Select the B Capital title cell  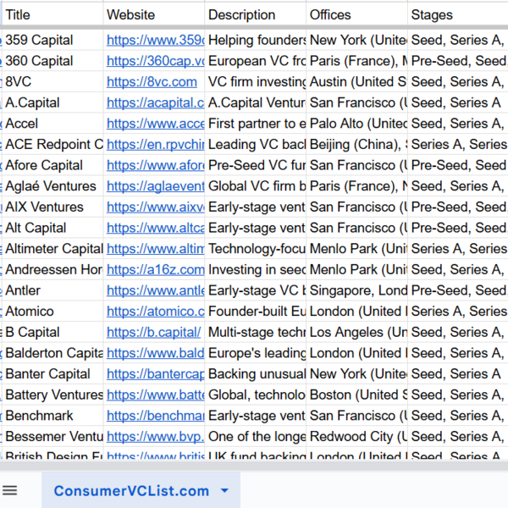pos(52,332)
